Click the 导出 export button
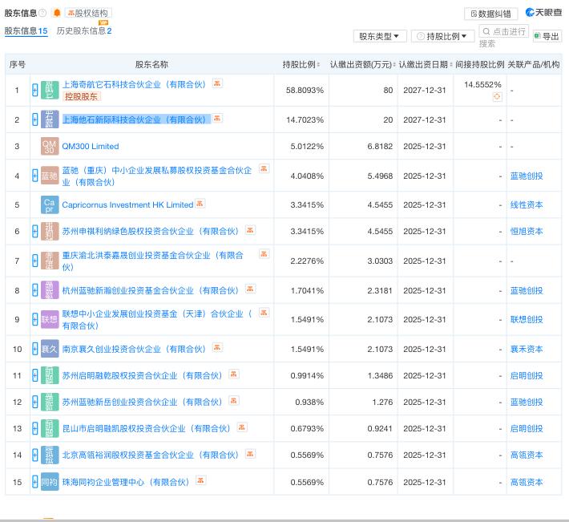The width and height of the screenshot is (569, 522). [548, 36]
